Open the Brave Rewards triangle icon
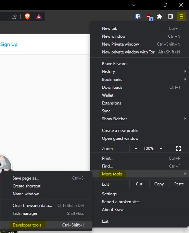The image size is (189, 233). 39,16
